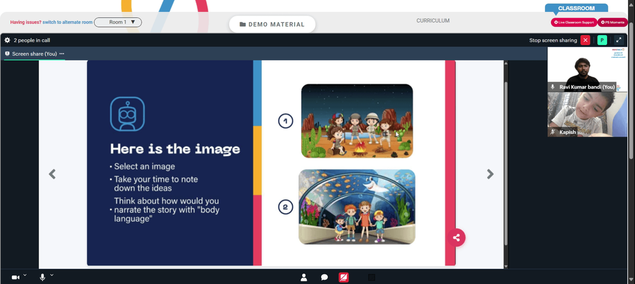Click the muted mic icon beside Kapish
This screenshot has height=284, width=635.
pos(553,132)
